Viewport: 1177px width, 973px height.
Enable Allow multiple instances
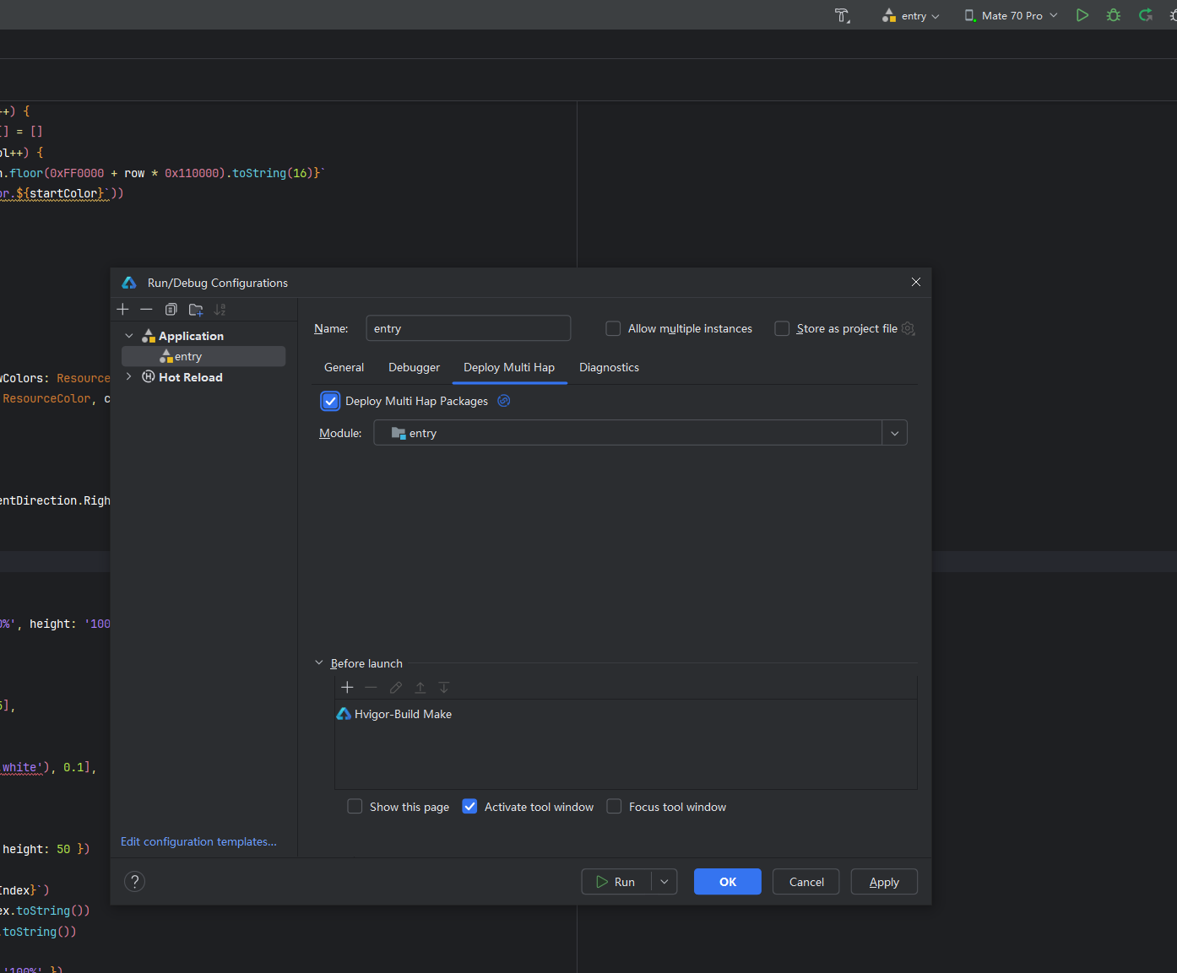click(x=613, y=328)
